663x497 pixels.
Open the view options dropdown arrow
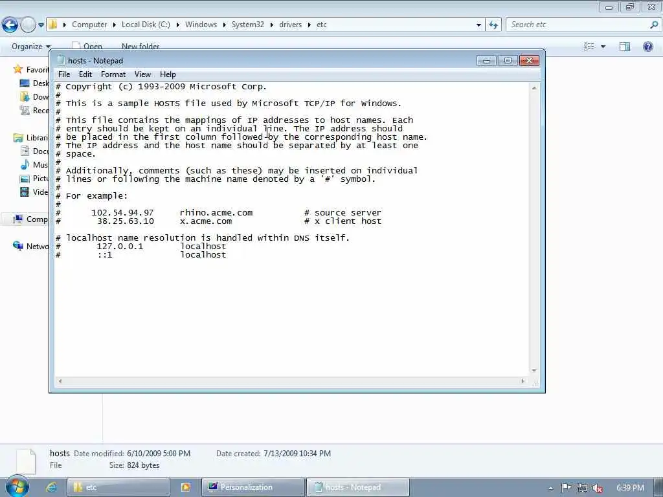(603, 47)
